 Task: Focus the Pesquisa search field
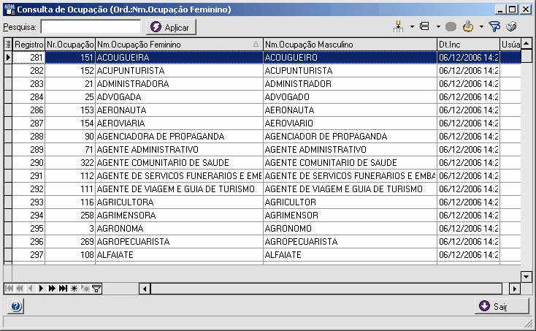pos(91,27)
